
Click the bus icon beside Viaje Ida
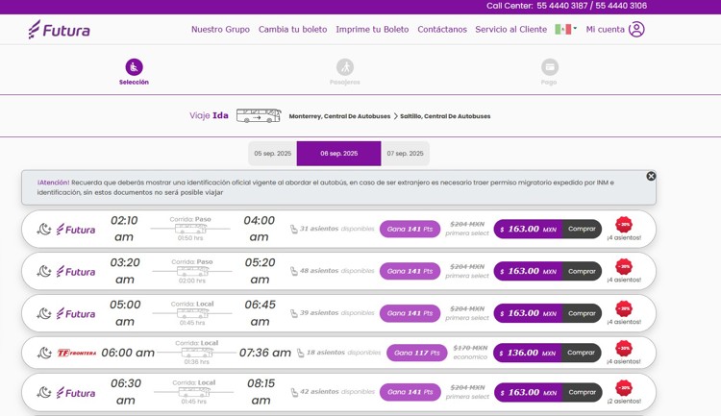(259, 115)
